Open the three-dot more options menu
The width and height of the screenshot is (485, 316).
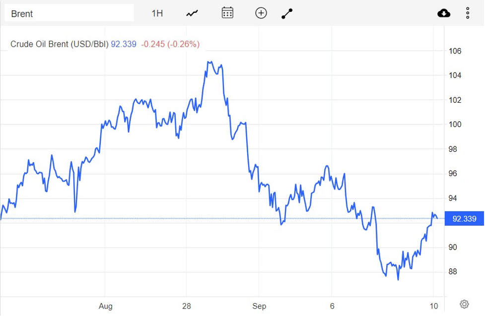coord(468,13)
